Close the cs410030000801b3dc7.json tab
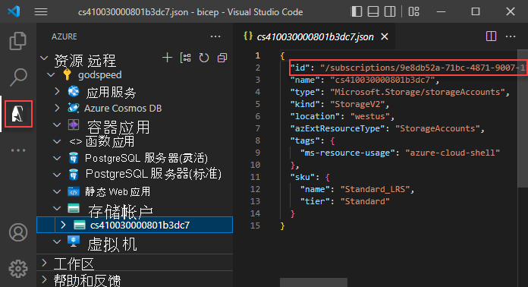This screenshot has height=287, width=528. pyautogui.click(x=384, y=36)
